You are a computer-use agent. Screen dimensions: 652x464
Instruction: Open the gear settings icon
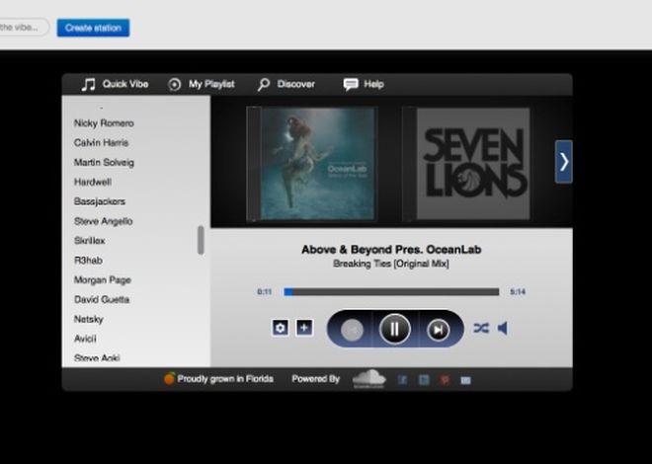click(281, 328)
